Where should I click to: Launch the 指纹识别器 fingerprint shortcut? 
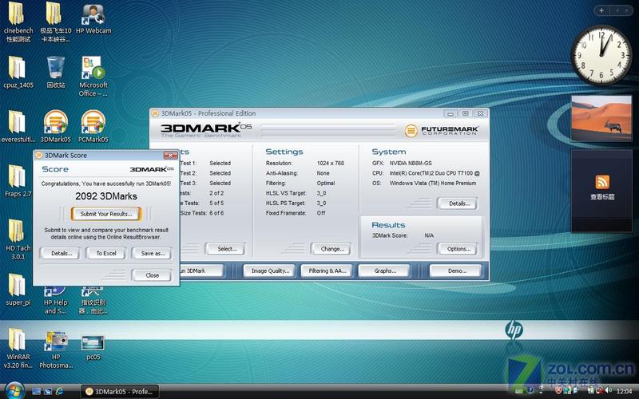(93, 302)
